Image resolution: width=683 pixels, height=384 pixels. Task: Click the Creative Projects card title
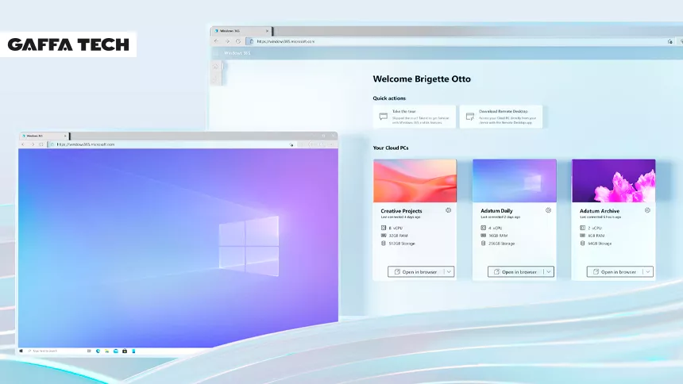[401, 211]
